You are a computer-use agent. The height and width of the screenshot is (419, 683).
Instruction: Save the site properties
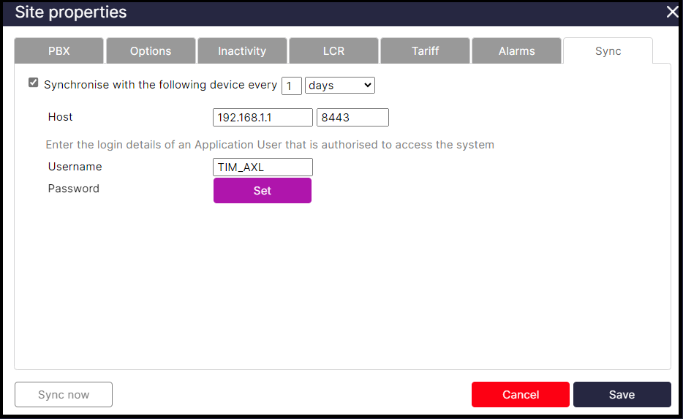(x=622, y=395)
